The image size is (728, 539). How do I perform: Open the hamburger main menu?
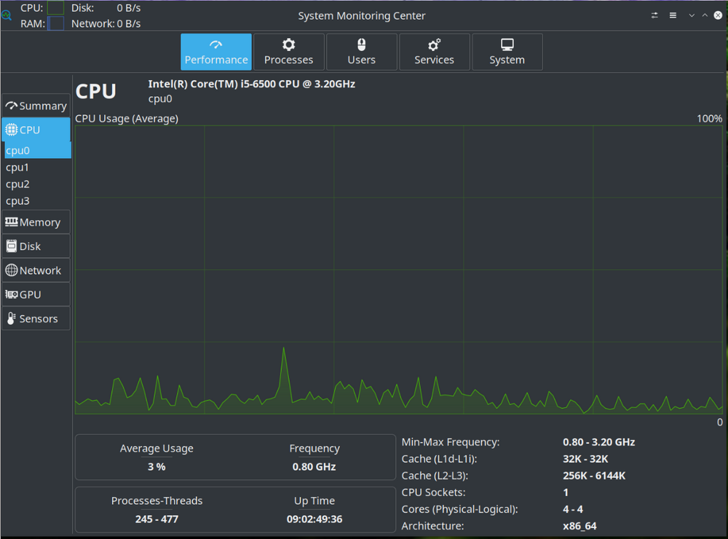tap(673, 15)
